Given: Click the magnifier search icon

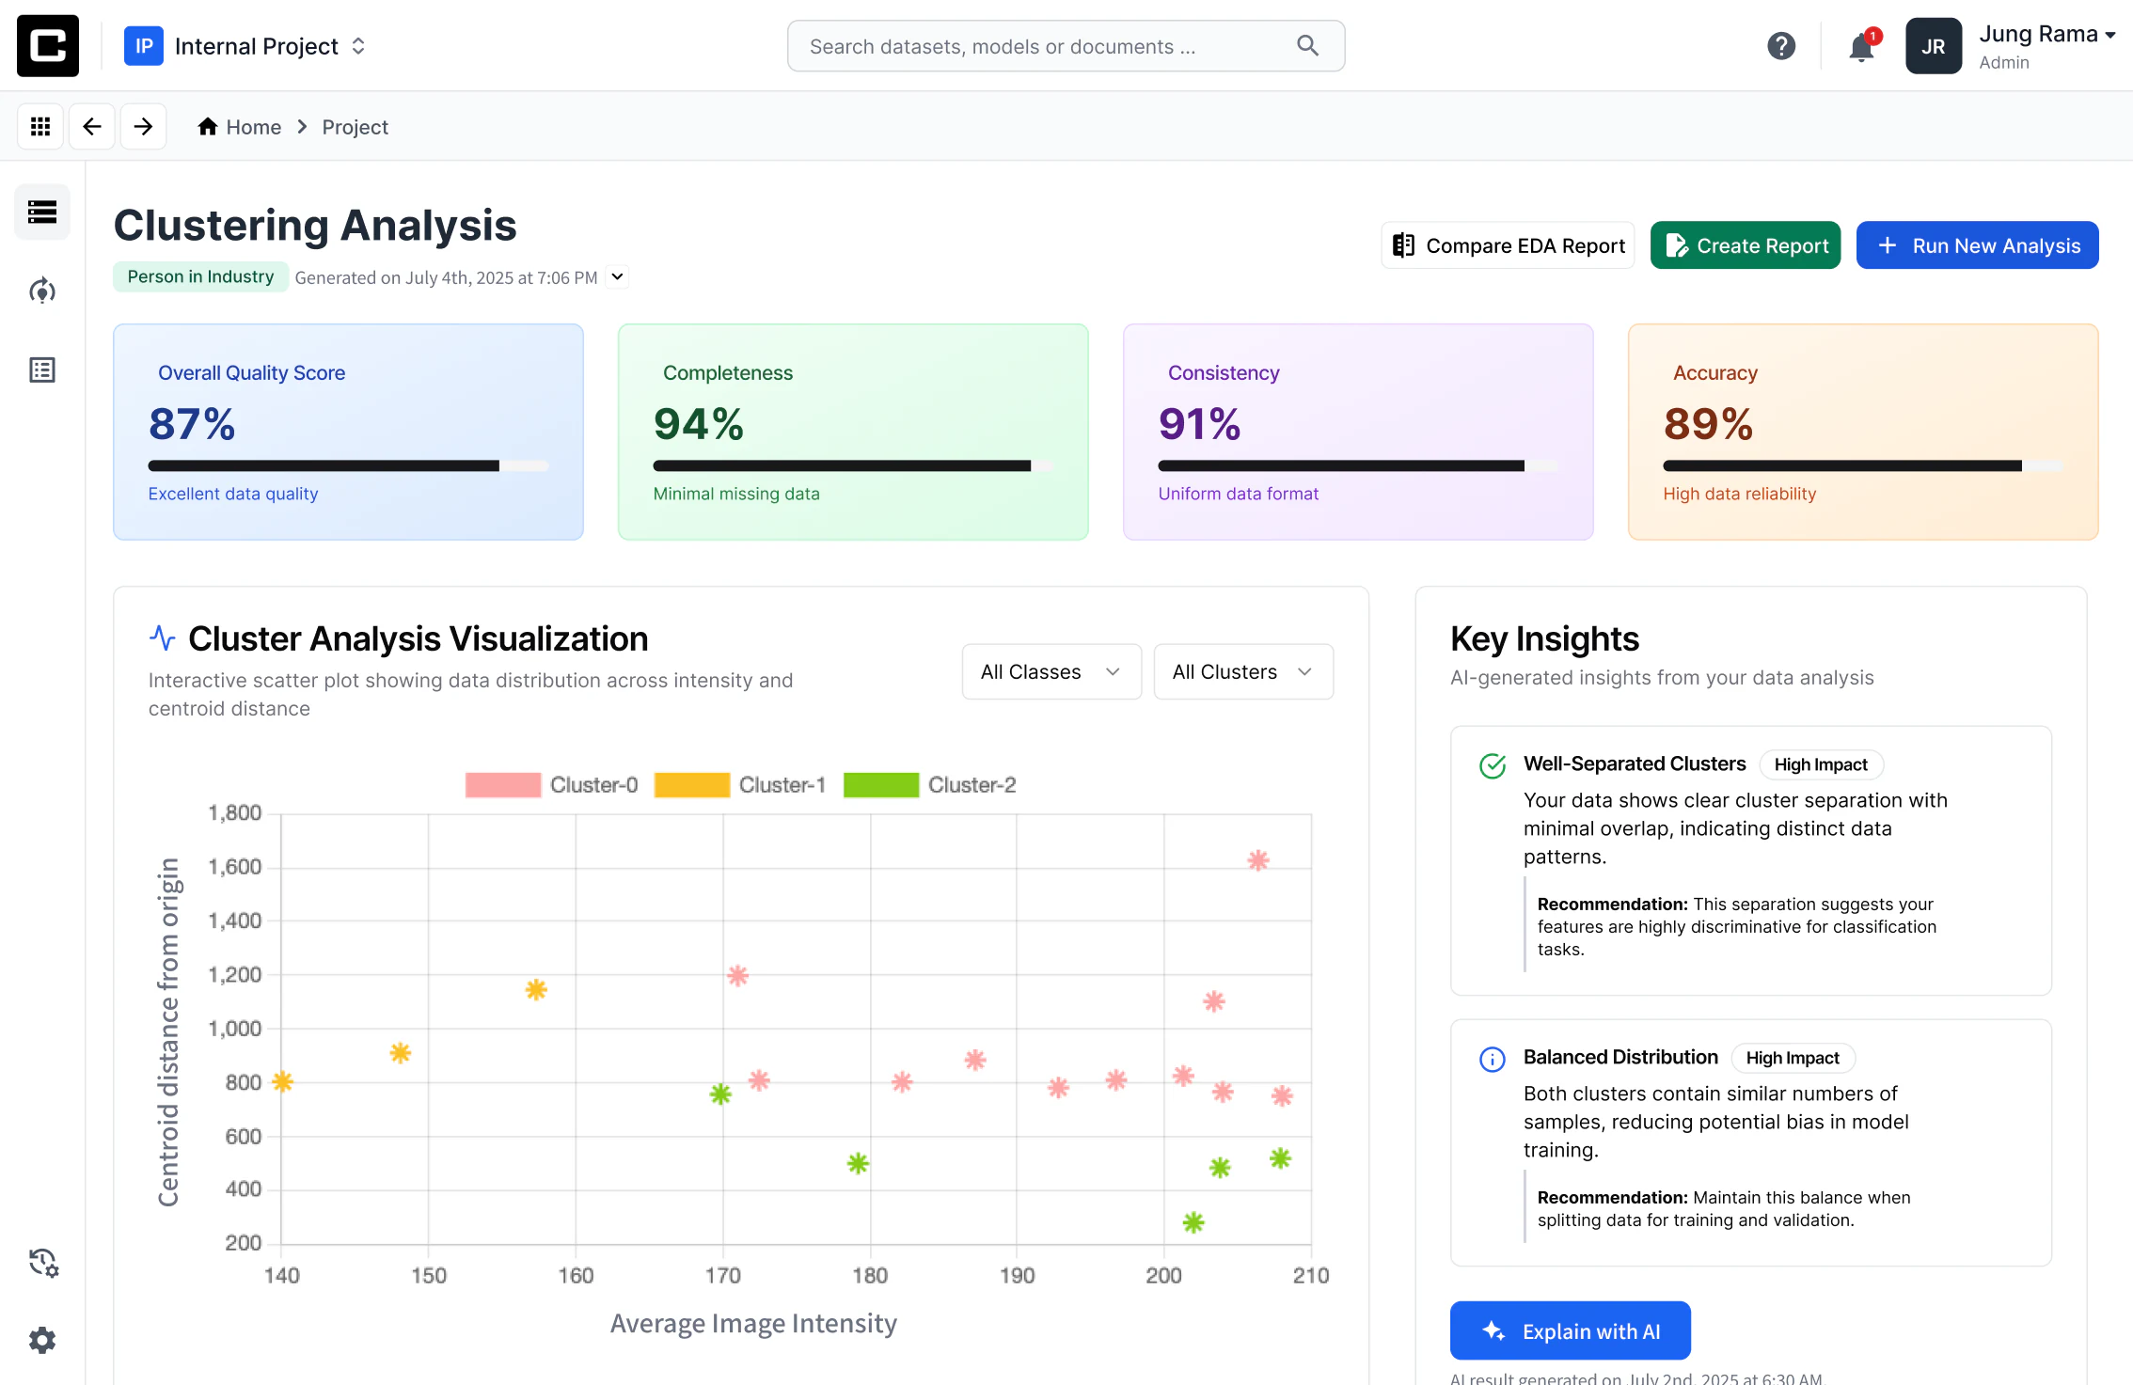Looking at the screenshot, I should (x=1307, y=46).
